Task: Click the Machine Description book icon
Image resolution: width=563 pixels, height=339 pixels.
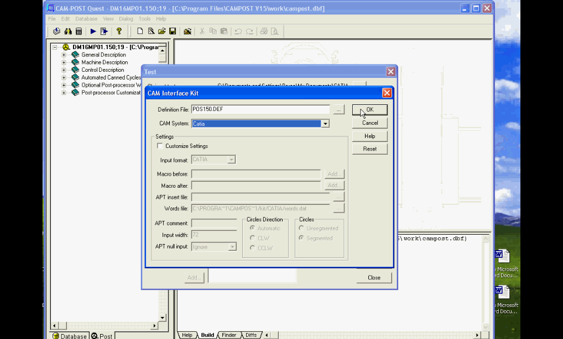Action: [75, 62]
